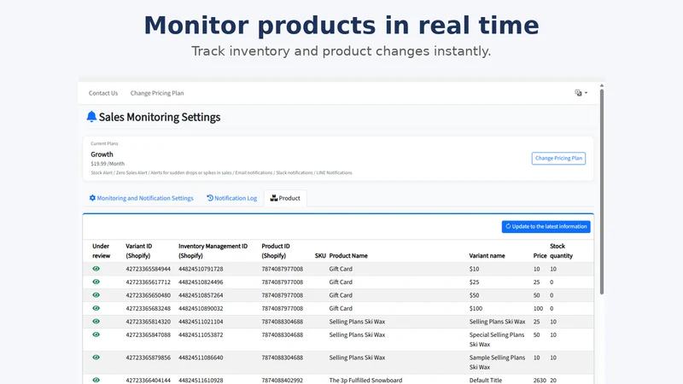Click variant ID 42723365650480
Image resolution: width=683 pixels, height=384 pixels.
(x=148, y=295)
